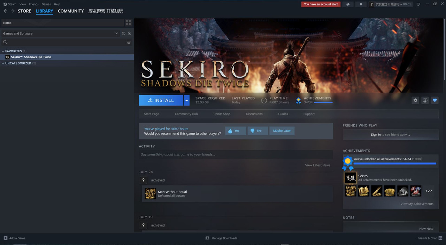Enter Big Picture mode via monitor icon

click(418, 4)
